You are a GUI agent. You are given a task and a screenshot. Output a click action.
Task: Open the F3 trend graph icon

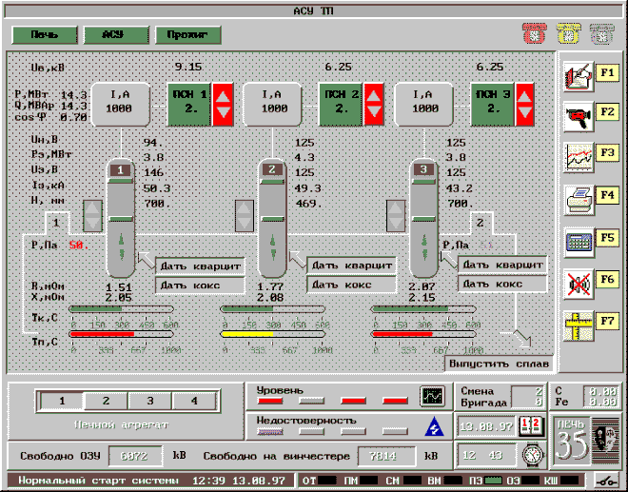pos(577,155)
